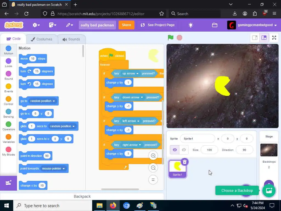Select the Looks block category
Image resolution: width=281 pixels, height=211 pixels.
tap(9, 63)
